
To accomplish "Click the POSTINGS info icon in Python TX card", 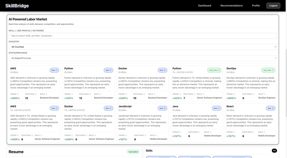I will (194, 94).
